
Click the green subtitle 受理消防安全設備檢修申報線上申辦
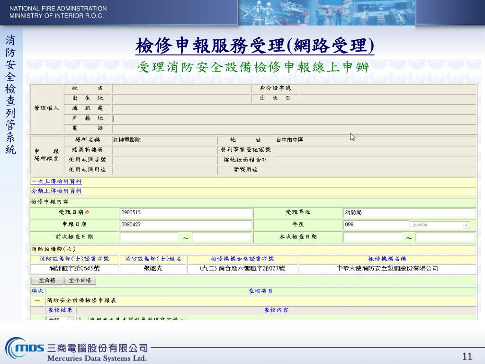click(x=253, y=67)
